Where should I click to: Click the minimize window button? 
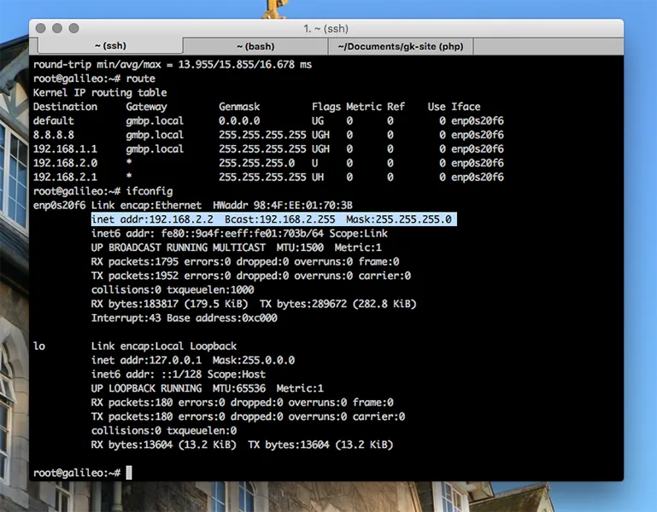coord(57,28)
